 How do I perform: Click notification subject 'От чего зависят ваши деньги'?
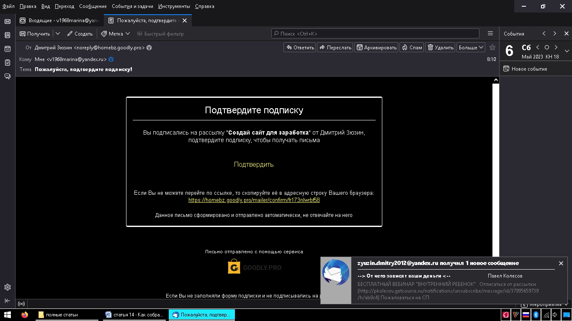pyautogui.click(x=404, y=276)
